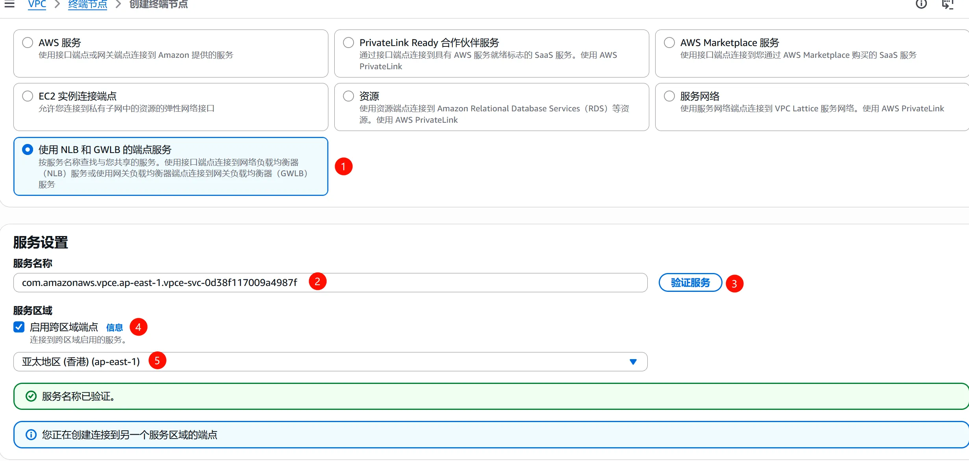
Task: Click the info circle icon in header
Action: coord(921,4)
